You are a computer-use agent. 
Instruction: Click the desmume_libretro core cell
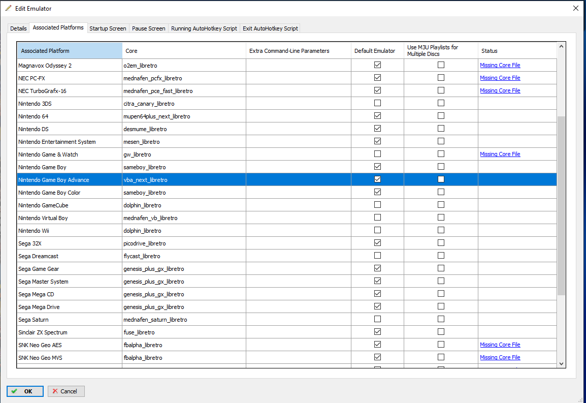[184, 129]
